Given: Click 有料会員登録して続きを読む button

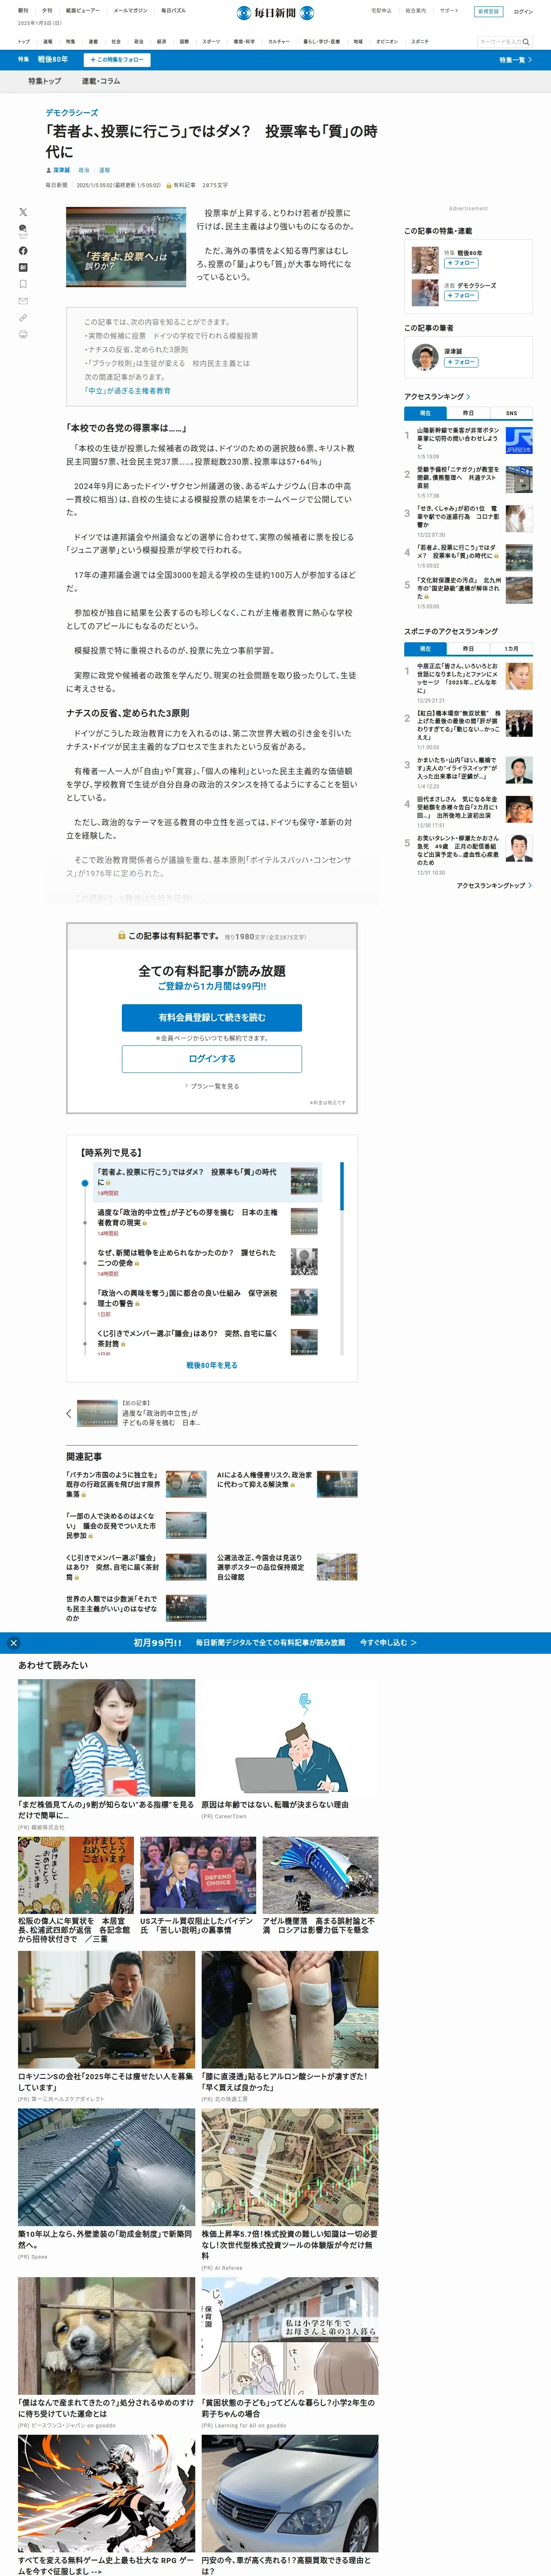Looking at the screenshot, I should 212,1017.
